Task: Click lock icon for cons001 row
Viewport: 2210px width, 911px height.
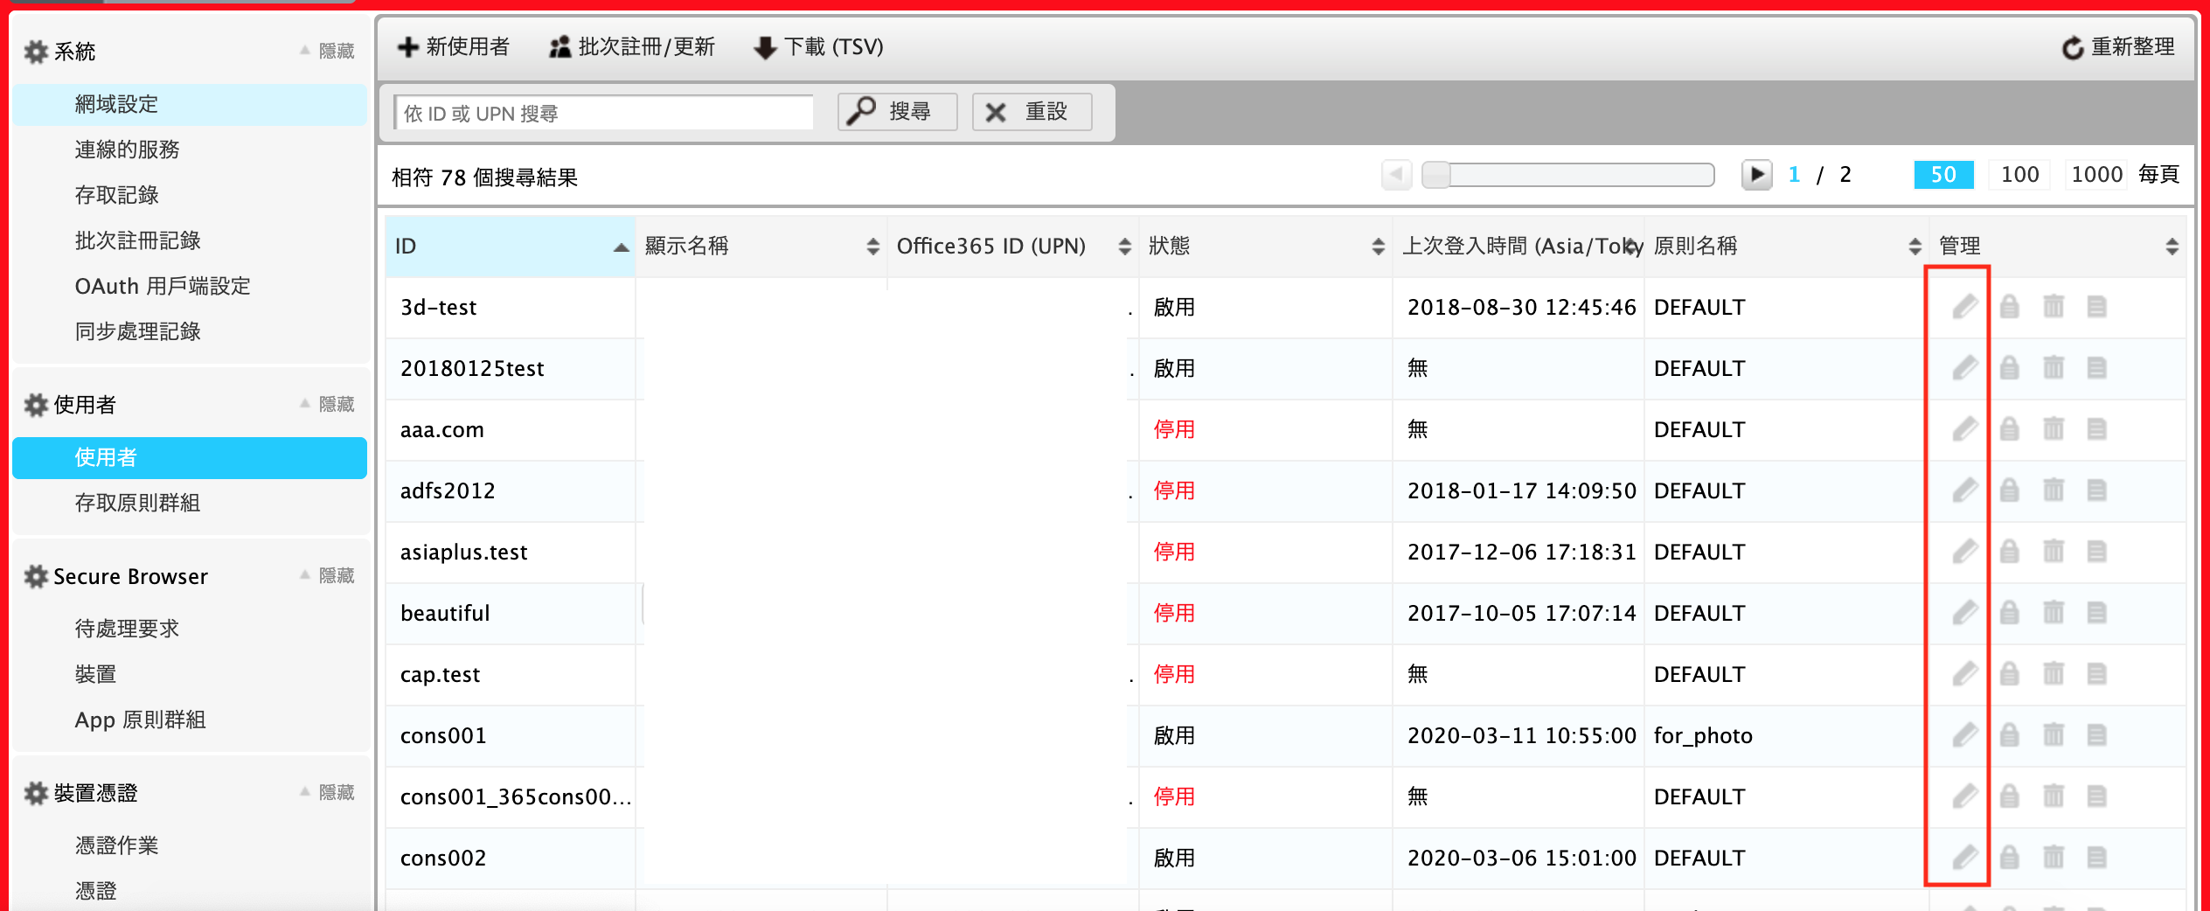Action: coord(2009,735)
